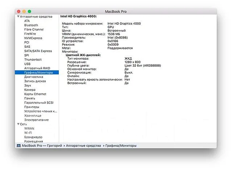Open Аппаратный RAID entry
The image size is (232, 170).
37,68
